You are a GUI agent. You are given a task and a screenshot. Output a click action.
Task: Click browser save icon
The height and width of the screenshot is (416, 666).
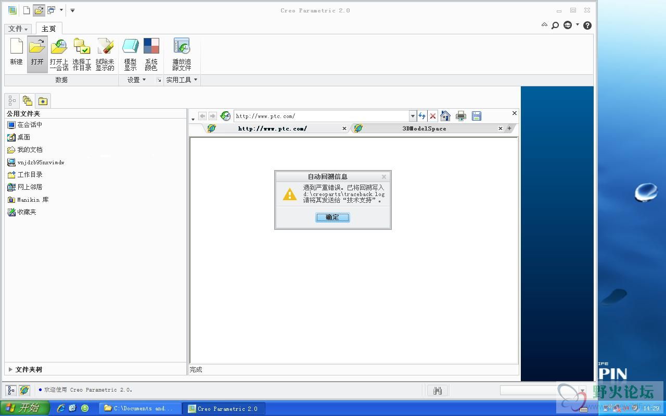476,116
